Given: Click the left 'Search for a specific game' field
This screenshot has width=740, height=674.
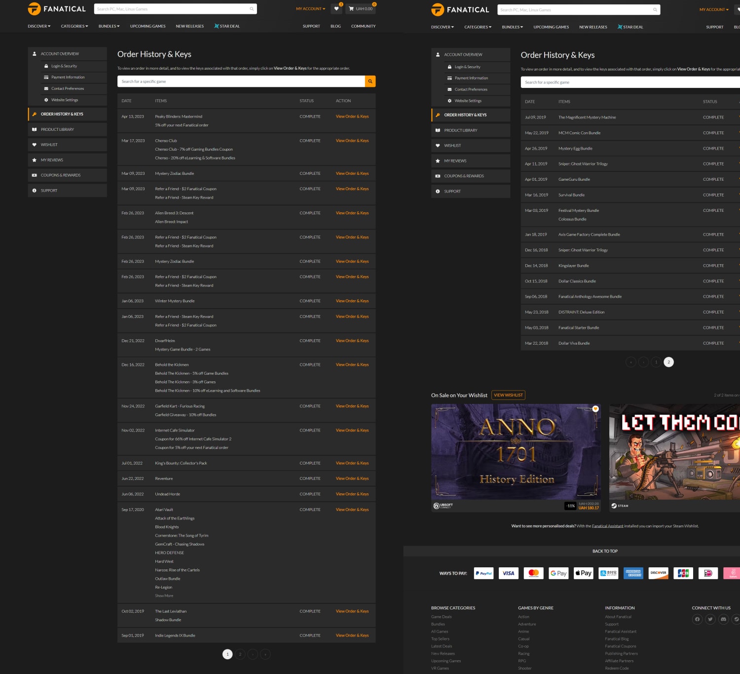Looking at the screenshot, I should pos(241,81).
